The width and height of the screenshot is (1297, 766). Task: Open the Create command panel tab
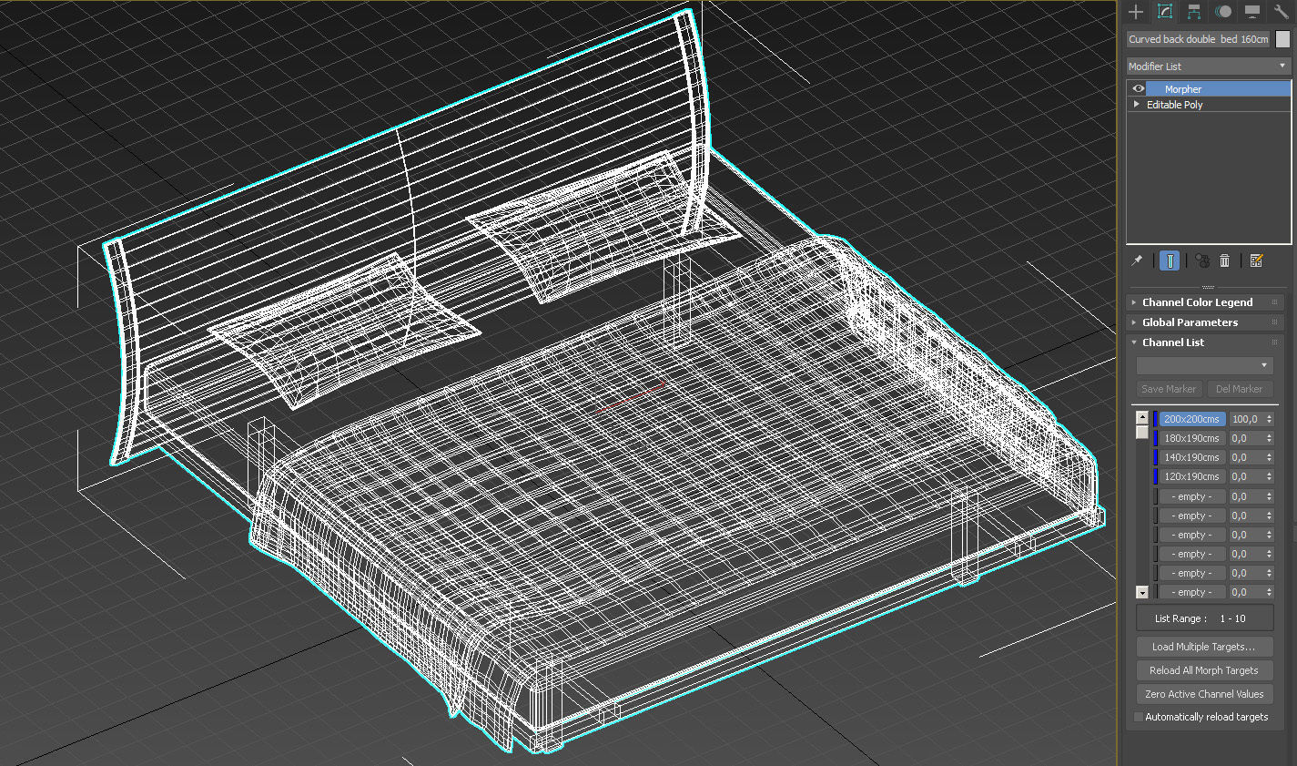(x=1136, y=12)
